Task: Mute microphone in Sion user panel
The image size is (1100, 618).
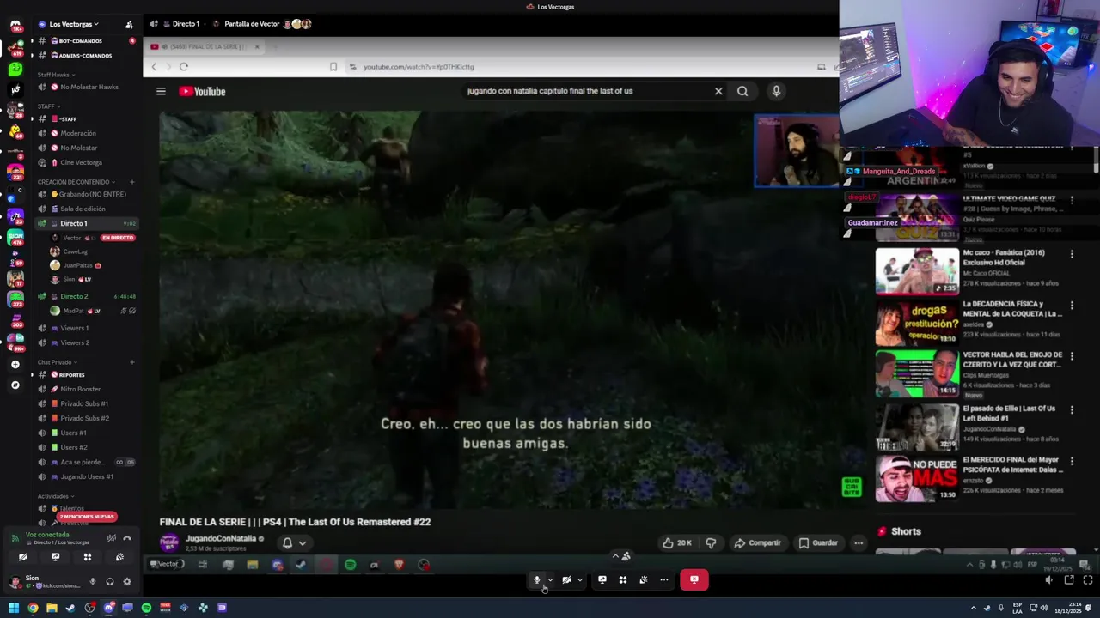Action: [x=93, y=582]
